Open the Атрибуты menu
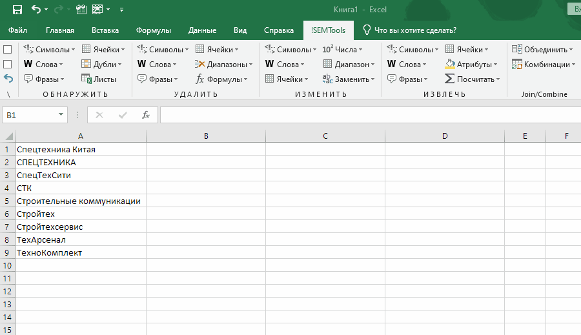 (x=471, y=64)
